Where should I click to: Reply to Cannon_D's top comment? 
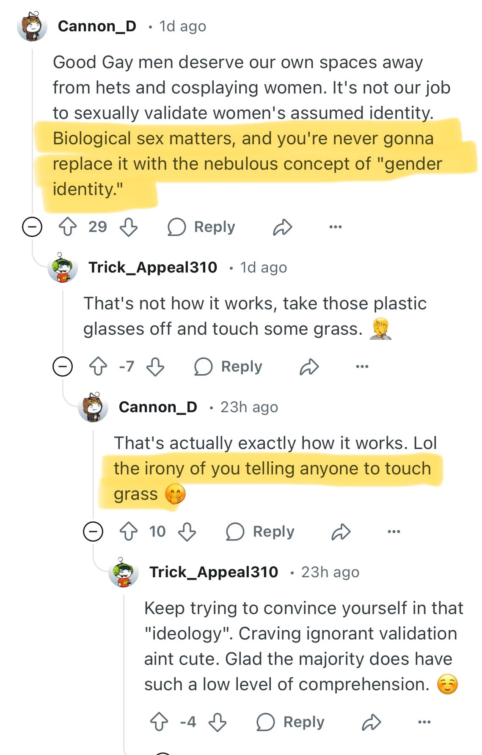coord(201,227)
